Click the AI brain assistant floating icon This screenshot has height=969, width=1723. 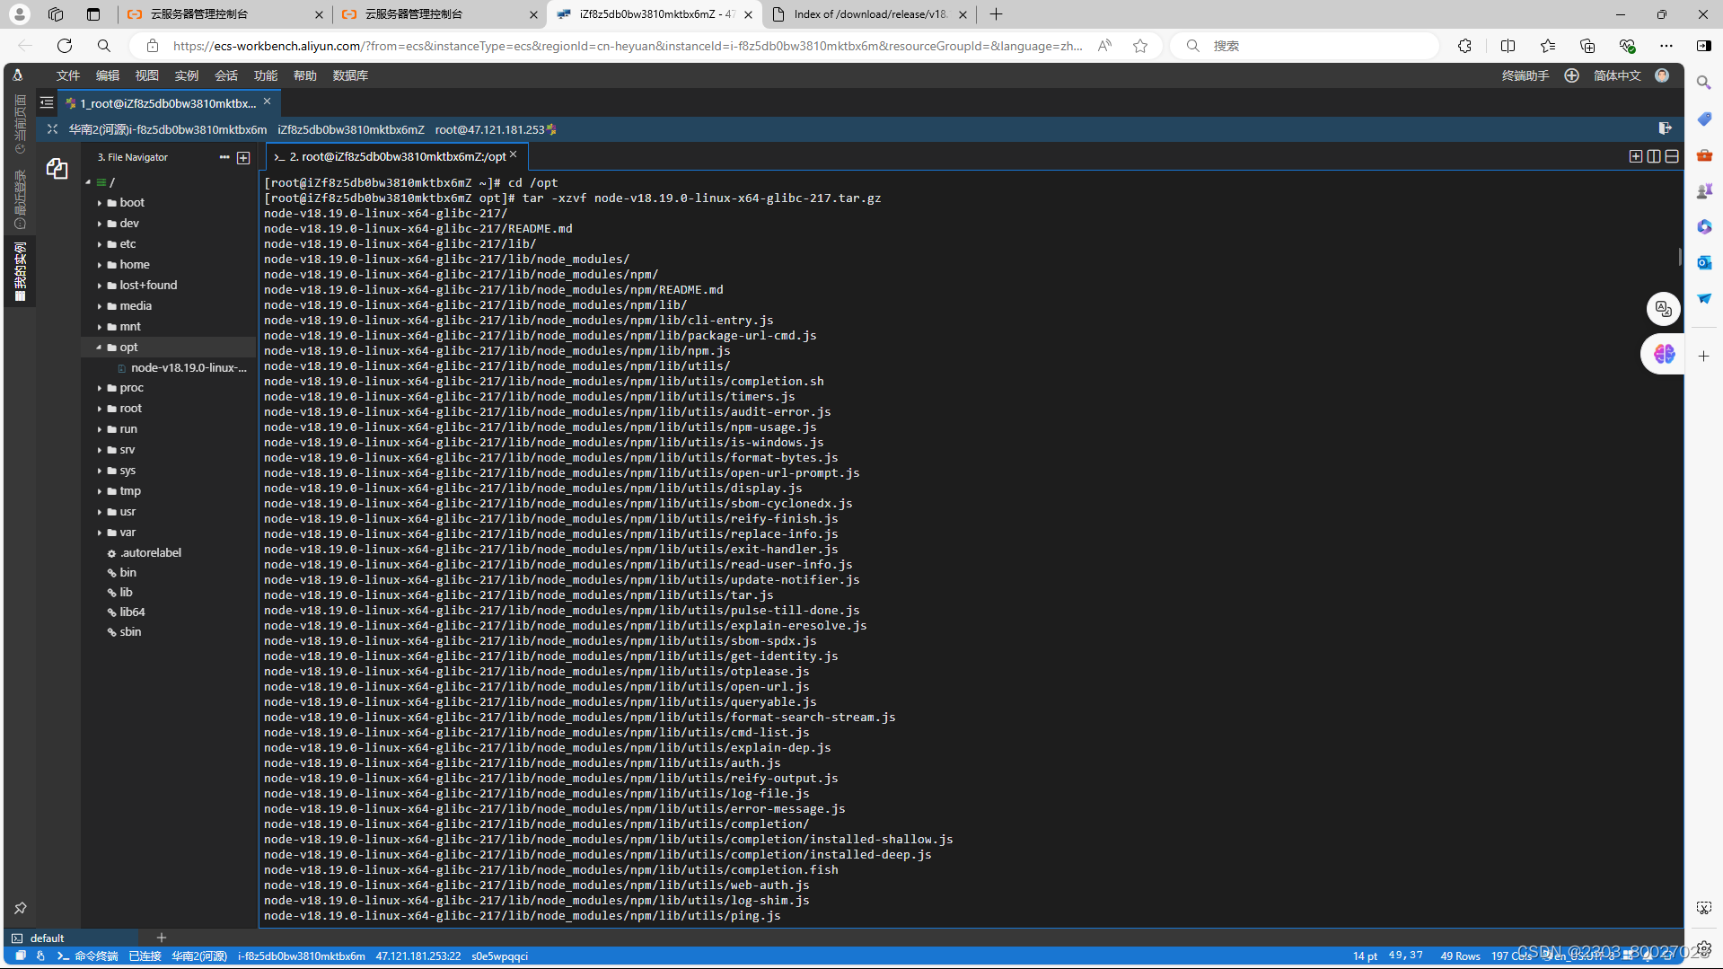(1663, 354)
